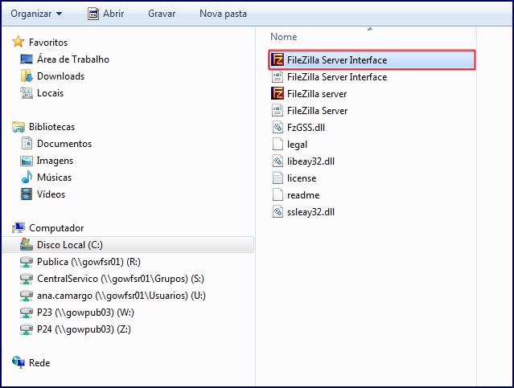
Task: Select the highlighted FileZilla Server Interface file
Action: (372, 60)
